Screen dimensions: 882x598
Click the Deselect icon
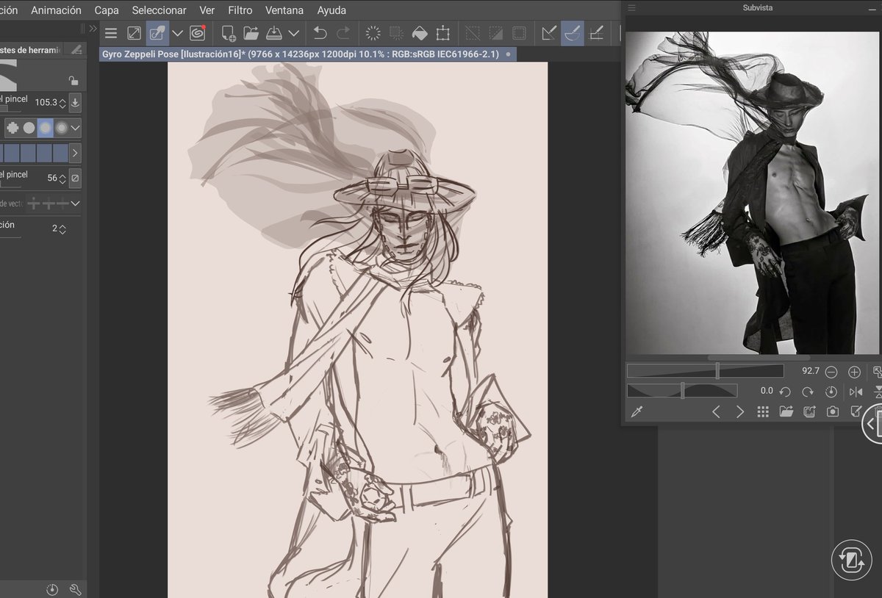(x=473, y=33)
